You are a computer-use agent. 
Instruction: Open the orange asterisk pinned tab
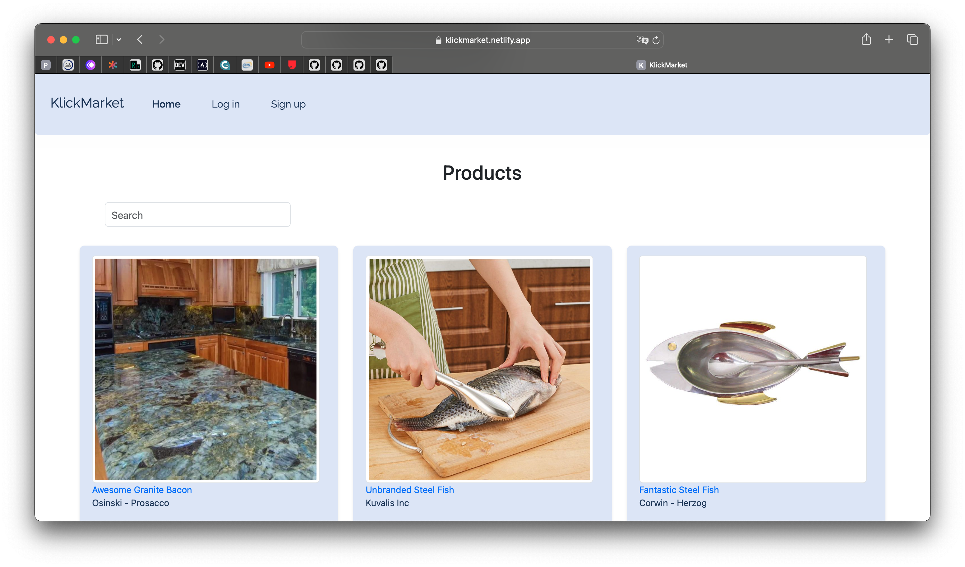(113, 65)
